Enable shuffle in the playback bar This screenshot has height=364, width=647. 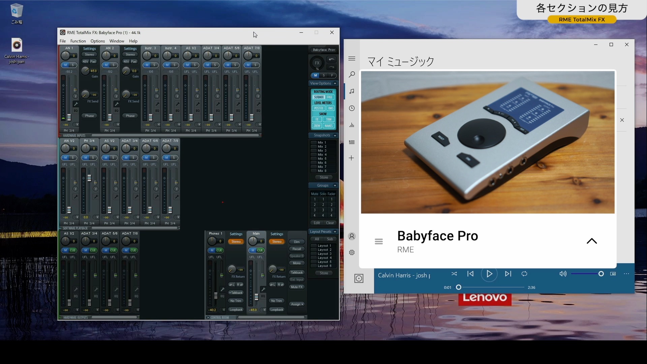coord(454,274)
